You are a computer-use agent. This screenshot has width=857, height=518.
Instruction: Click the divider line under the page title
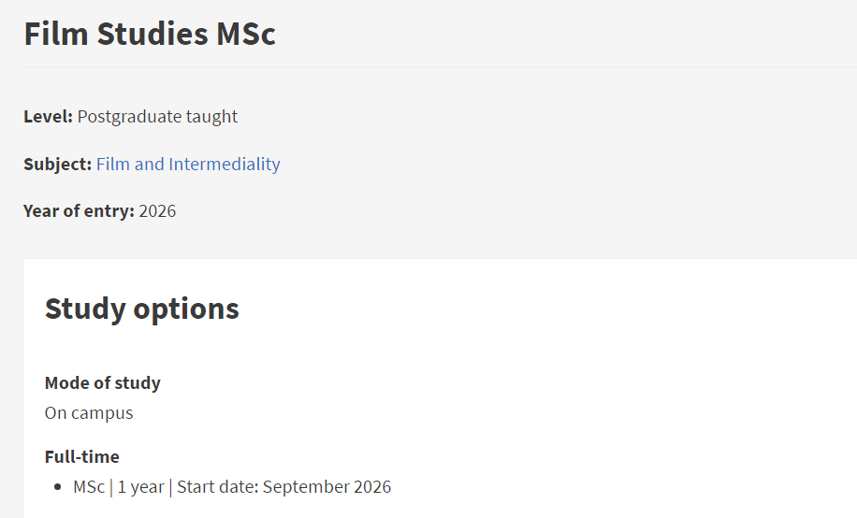[x=440, y=66]
